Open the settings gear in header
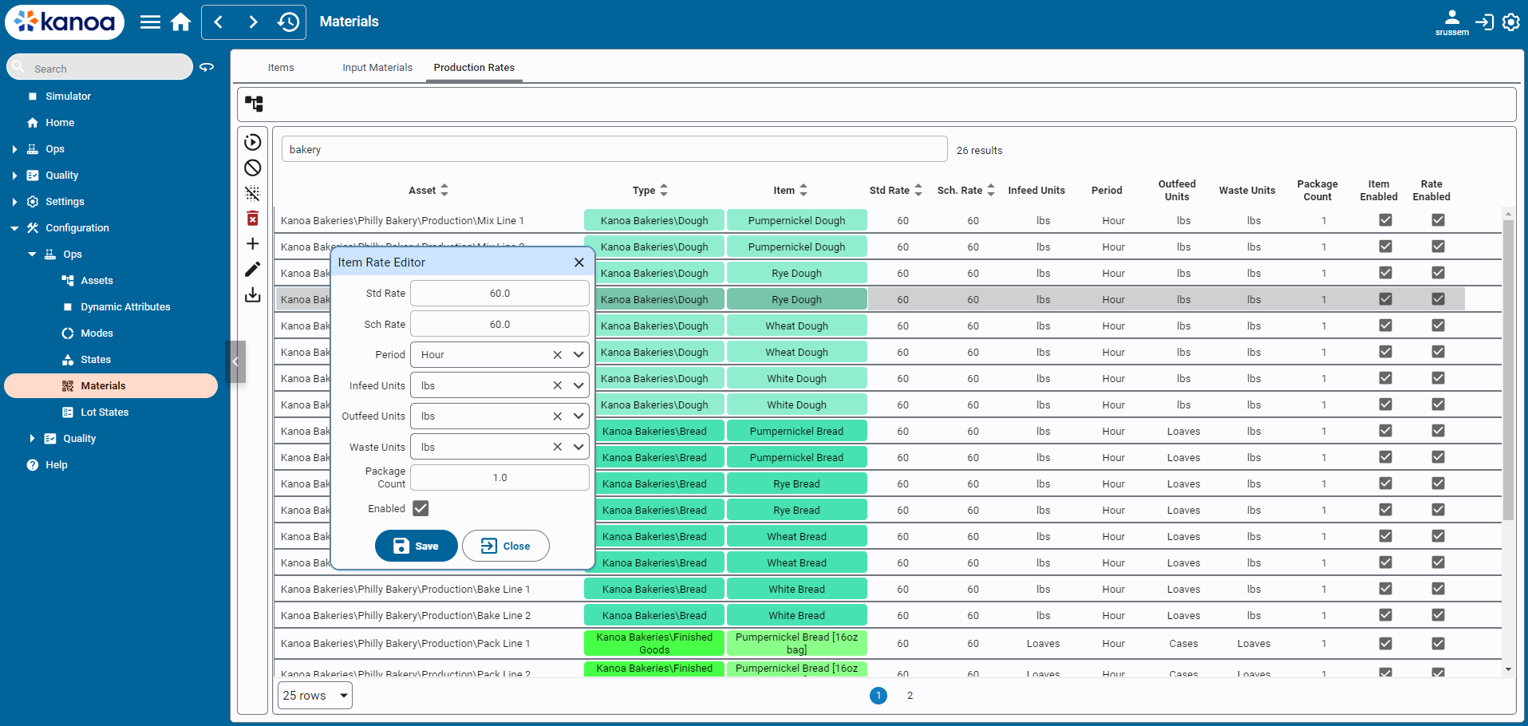Screen dimensions: 1528x726 click(1511, 22)
